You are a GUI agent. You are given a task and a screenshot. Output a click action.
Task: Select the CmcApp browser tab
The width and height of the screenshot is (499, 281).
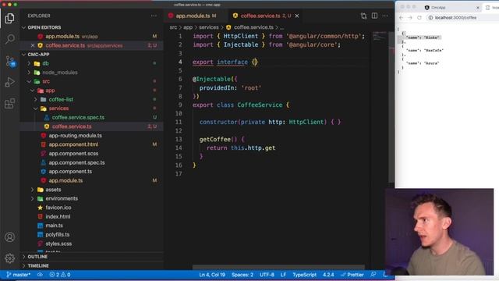[438, 7]
